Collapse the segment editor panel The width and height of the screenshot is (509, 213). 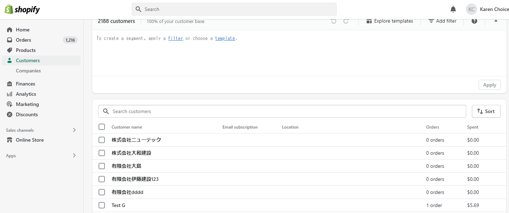(x=496, y=21)
